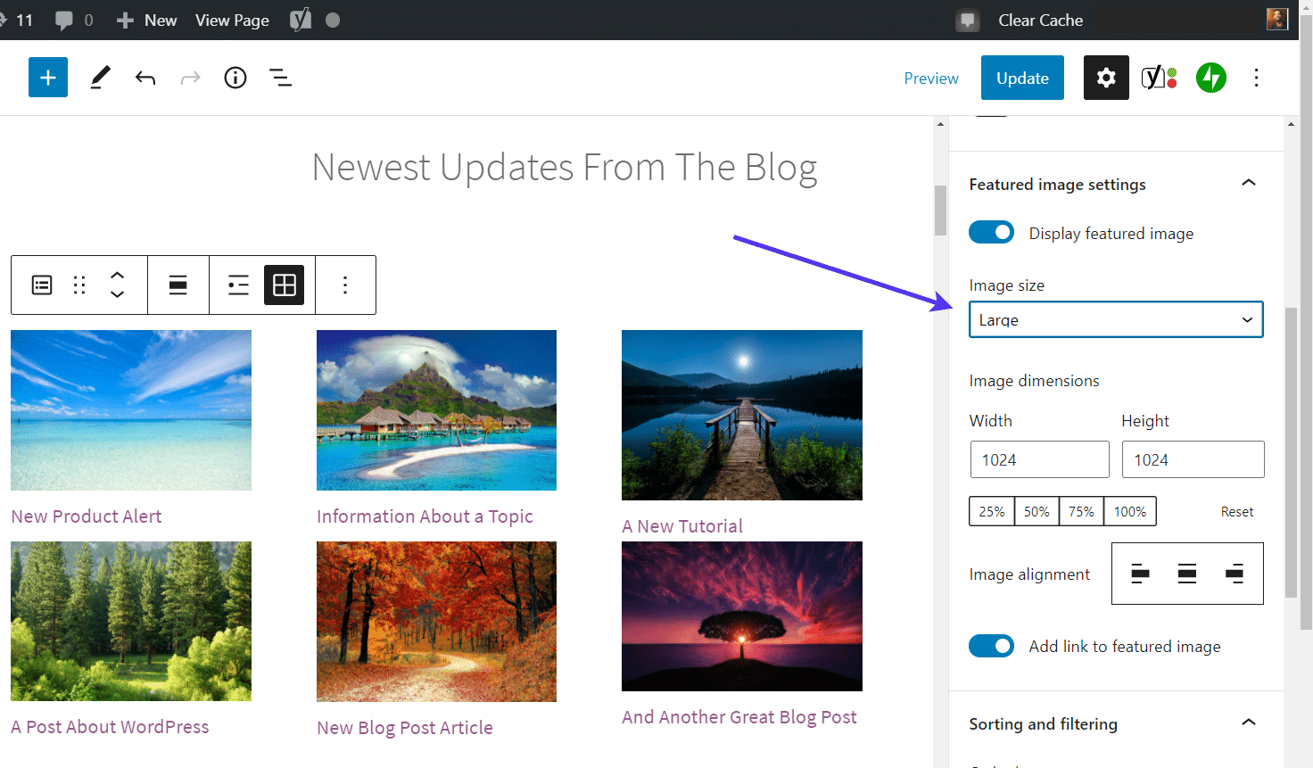Click inside the Width input field

pyautogui.click(x=1039, y=459)
